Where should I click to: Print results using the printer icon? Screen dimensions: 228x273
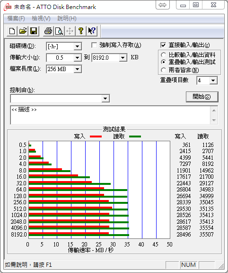[48, 31]
